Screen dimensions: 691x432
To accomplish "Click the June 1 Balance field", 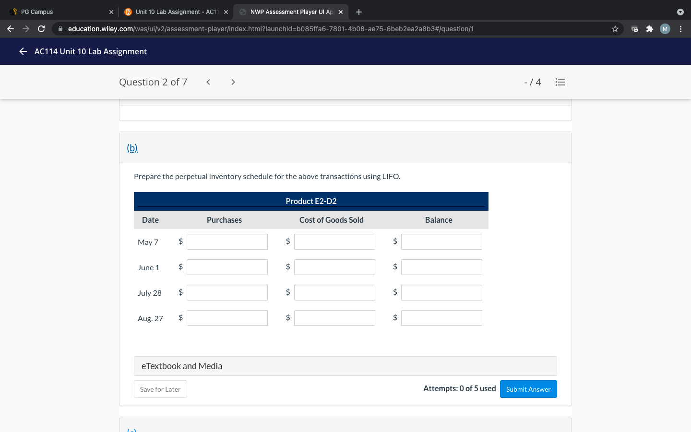I will point(441,267).
